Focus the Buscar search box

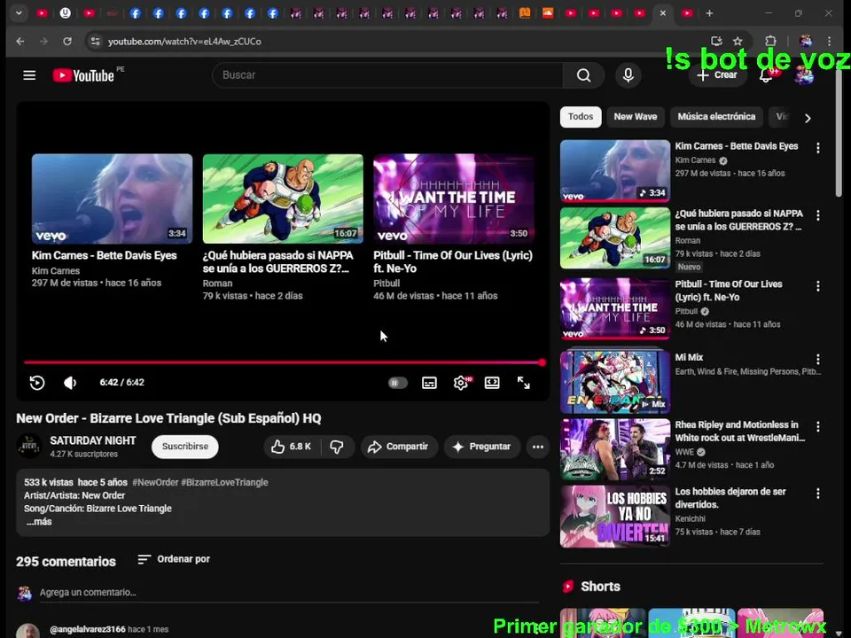[387, 75]
